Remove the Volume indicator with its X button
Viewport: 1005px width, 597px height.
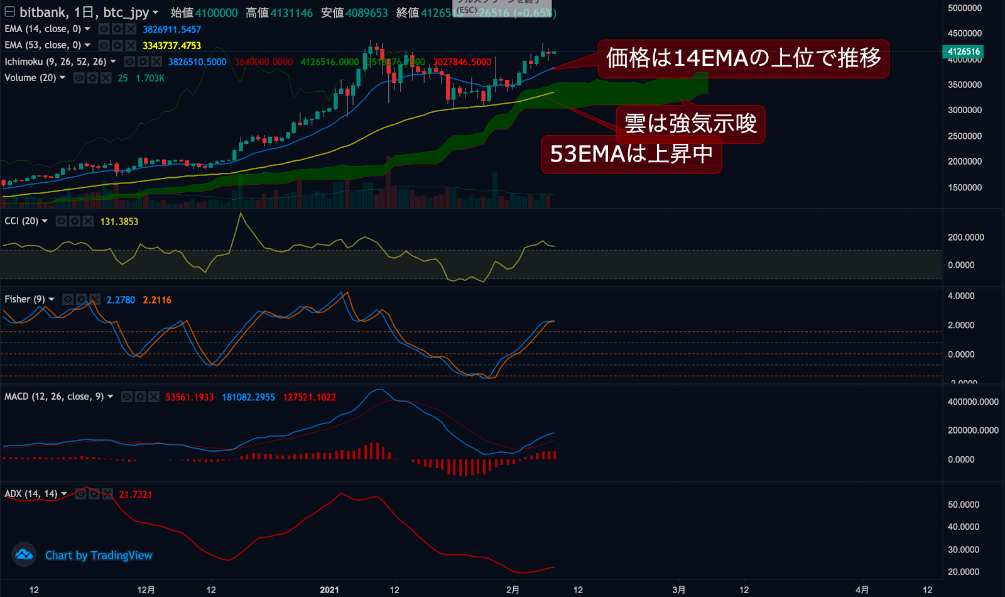(x=106, y=77)
